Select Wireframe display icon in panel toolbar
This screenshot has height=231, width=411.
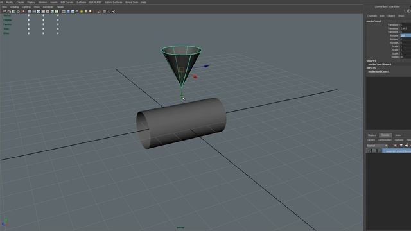point(64,12)
